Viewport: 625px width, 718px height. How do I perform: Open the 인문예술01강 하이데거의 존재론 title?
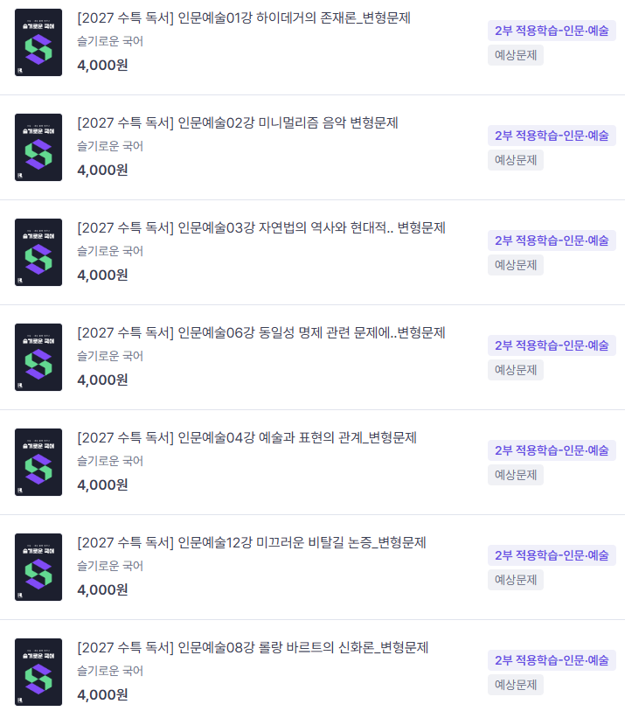click(x=244, y=18)
